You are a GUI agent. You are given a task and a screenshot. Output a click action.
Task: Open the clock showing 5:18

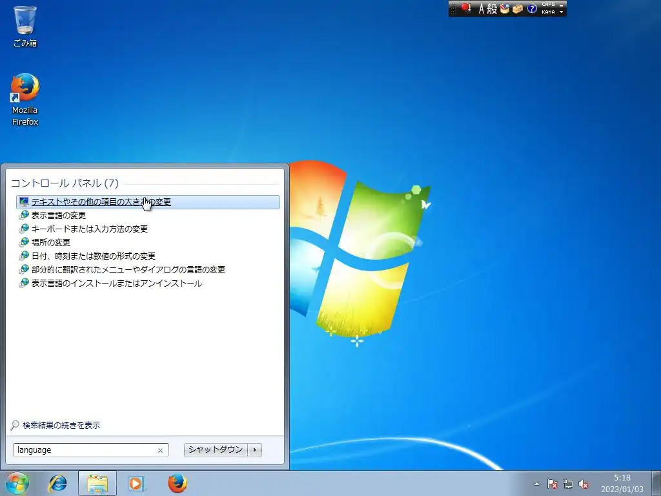(622, 483)
